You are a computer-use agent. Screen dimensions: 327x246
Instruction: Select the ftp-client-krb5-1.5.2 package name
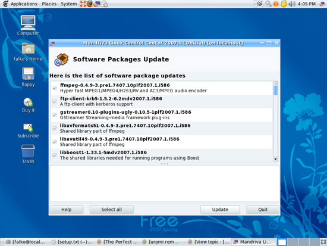[x=111, y=98]
